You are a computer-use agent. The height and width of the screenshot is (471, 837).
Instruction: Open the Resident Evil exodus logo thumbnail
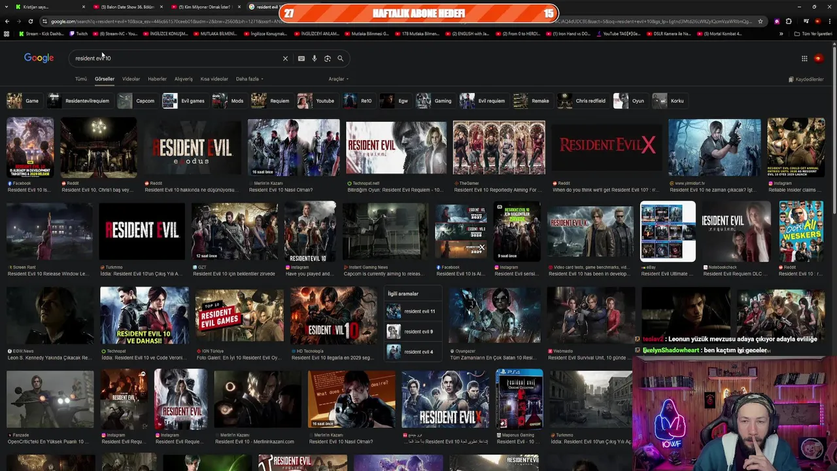(192, 147)
